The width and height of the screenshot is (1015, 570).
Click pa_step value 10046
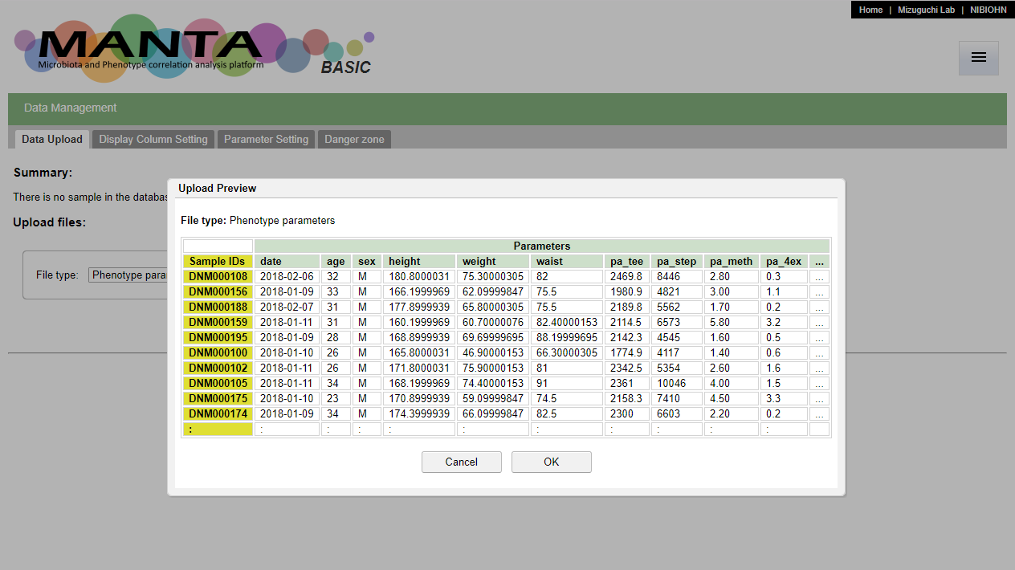pos(677,383)
